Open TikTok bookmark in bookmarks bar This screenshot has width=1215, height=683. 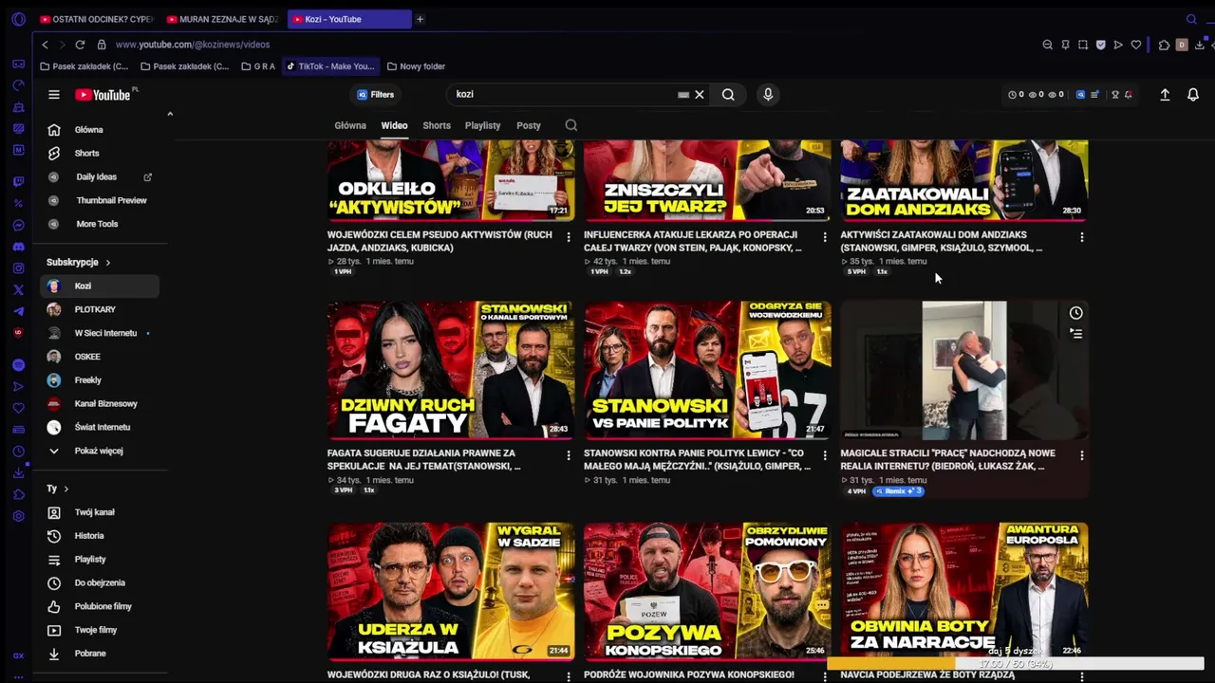(x=330, y=66)
